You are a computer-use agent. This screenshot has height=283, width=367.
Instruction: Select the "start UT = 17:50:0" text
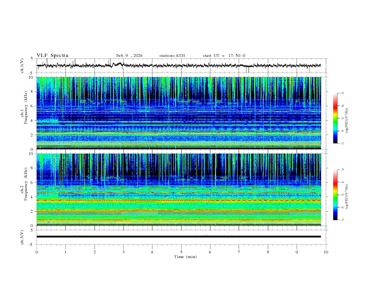click(224, 55)
